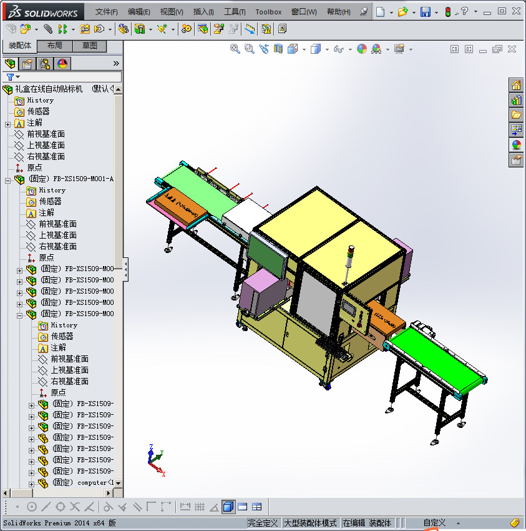Expand more FeatureManager tabs chevron
526x531 pixels.
[x=116, y=63]
